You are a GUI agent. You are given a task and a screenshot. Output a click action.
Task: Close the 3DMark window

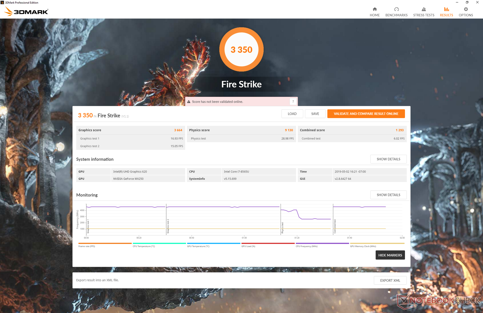point(477,3)
